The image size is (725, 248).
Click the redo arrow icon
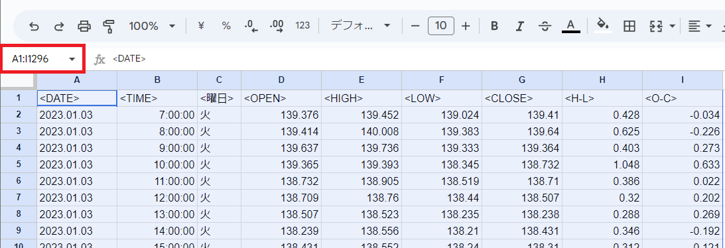click(x=59, y=27)
